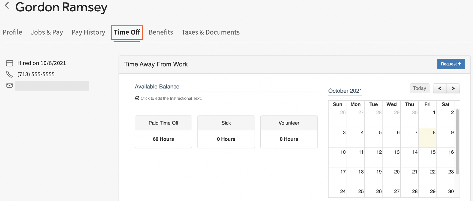The image size is (473, 202).
Task: Click the back arrow beside Gordon Ramsey
Action: click(x=7, y=6)
